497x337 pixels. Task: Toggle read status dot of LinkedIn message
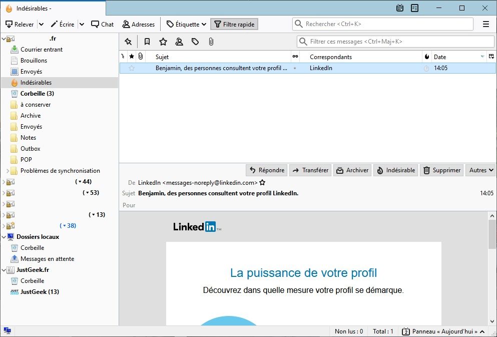click(x=295, y=68)
